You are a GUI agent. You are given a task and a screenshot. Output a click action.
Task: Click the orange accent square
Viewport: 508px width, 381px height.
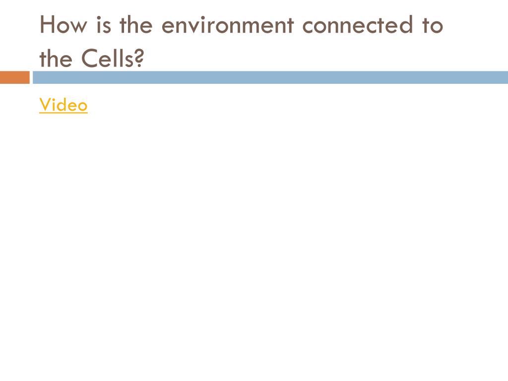coord(14,77)
